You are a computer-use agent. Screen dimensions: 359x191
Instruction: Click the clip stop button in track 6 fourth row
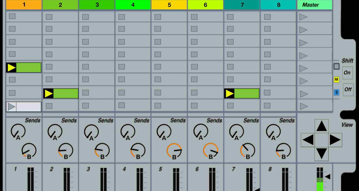coord(194,54)
